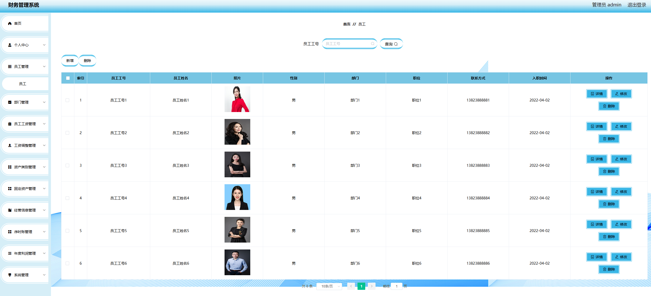651x296 pixels.
Task: Click the home icon in sidebar
Action: coord(10,23)
